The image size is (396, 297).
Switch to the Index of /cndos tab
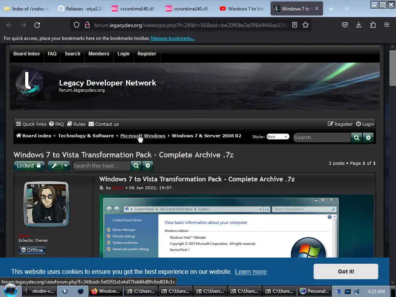click(27, 9)
